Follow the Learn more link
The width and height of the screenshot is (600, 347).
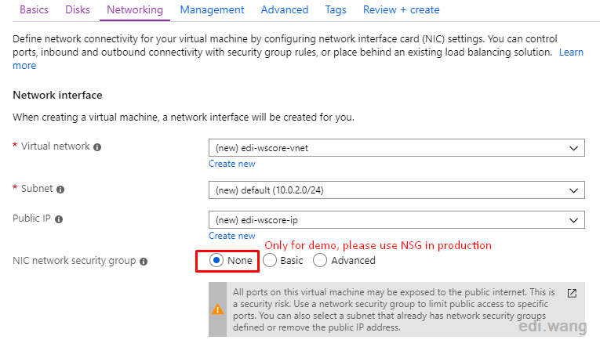pyautogui.click(x=571, y=52)
